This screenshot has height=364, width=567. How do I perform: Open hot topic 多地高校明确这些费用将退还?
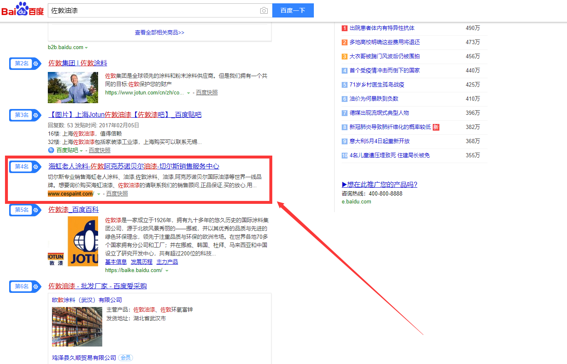pos(385,42)
